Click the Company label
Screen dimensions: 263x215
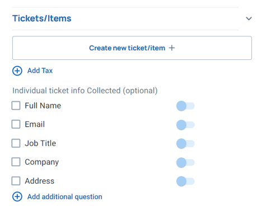tap(42, 162)
